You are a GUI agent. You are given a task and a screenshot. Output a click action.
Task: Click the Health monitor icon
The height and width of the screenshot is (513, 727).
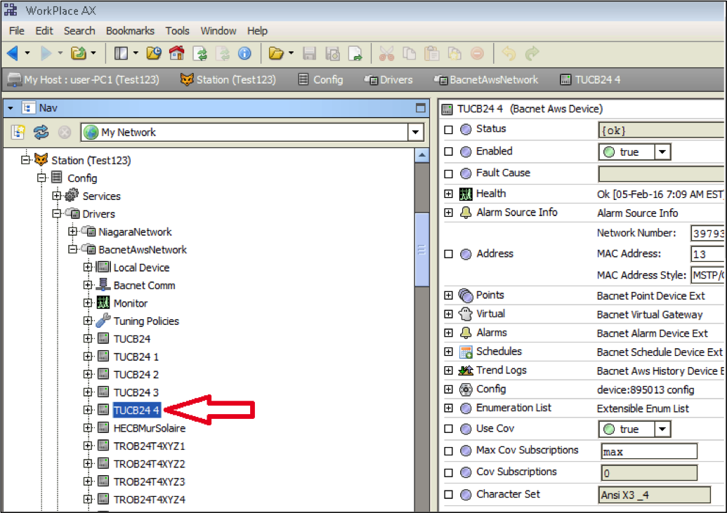(x=466, y=194)
